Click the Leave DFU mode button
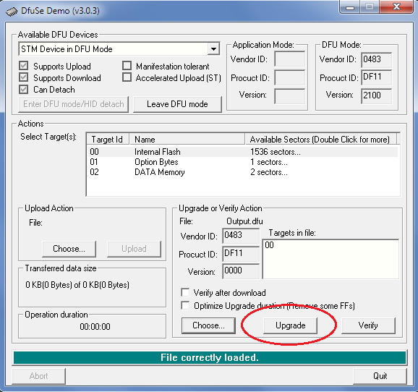The image size is (418, 392). [x=177, y=104]
